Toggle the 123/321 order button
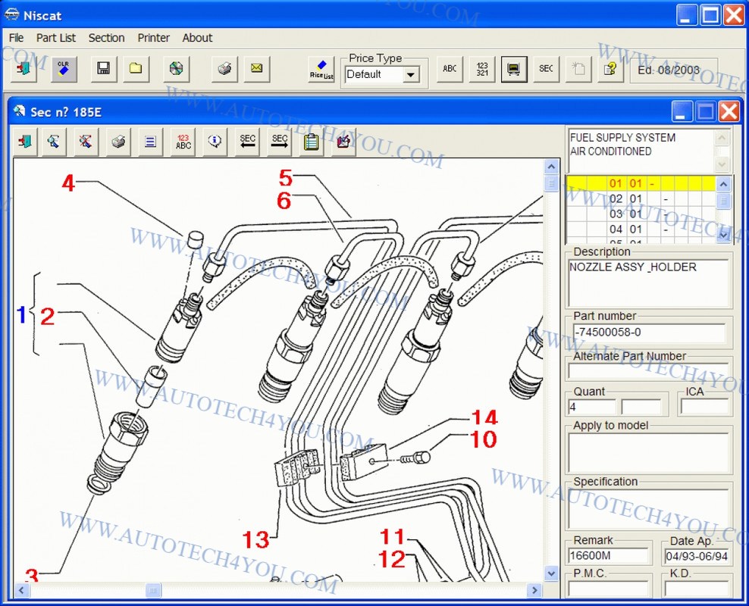 click(x=482, y=69)
